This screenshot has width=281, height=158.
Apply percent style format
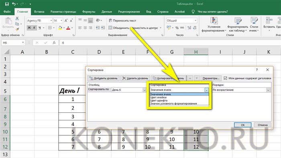(177, 28)
